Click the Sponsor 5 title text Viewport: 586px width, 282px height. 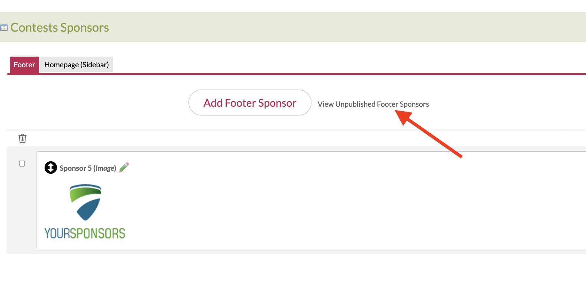(75, 168)
